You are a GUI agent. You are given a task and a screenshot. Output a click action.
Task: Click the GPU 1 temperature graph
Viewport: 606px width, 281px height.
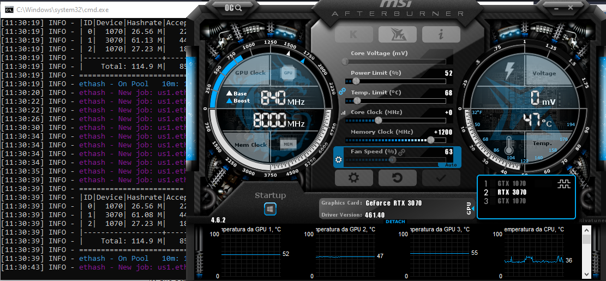pos(250,255)
